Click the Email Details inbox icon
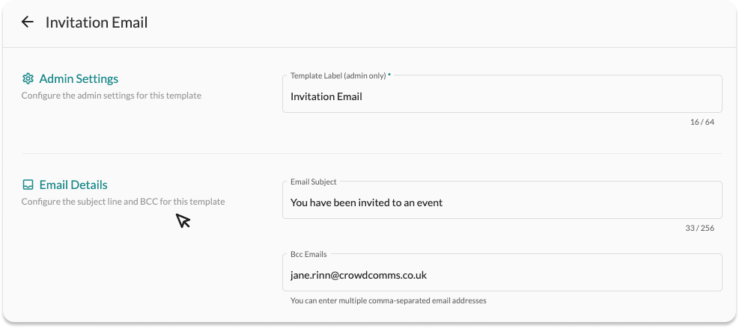Screen dimensions: 739x328 28,185
